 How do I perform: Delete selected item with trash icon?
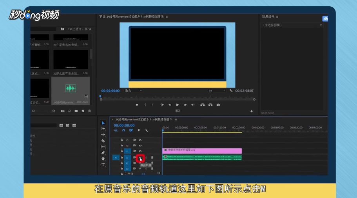point(89,111)
